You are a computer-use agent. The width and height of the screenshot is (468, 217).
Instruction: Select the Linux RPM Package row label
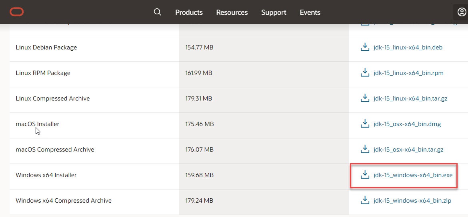(43, 73)
